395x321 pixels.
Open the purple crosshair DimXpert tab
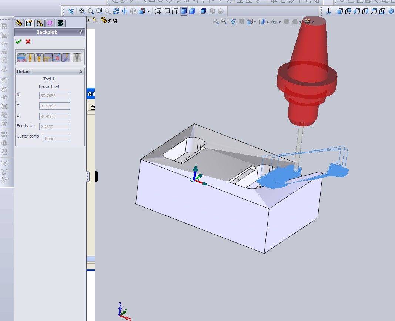[50, 23]
